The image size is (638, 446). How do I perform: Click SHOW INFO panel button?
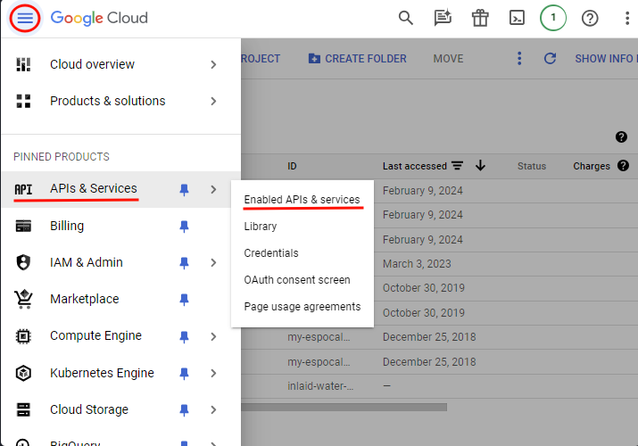tap(604, 59)
